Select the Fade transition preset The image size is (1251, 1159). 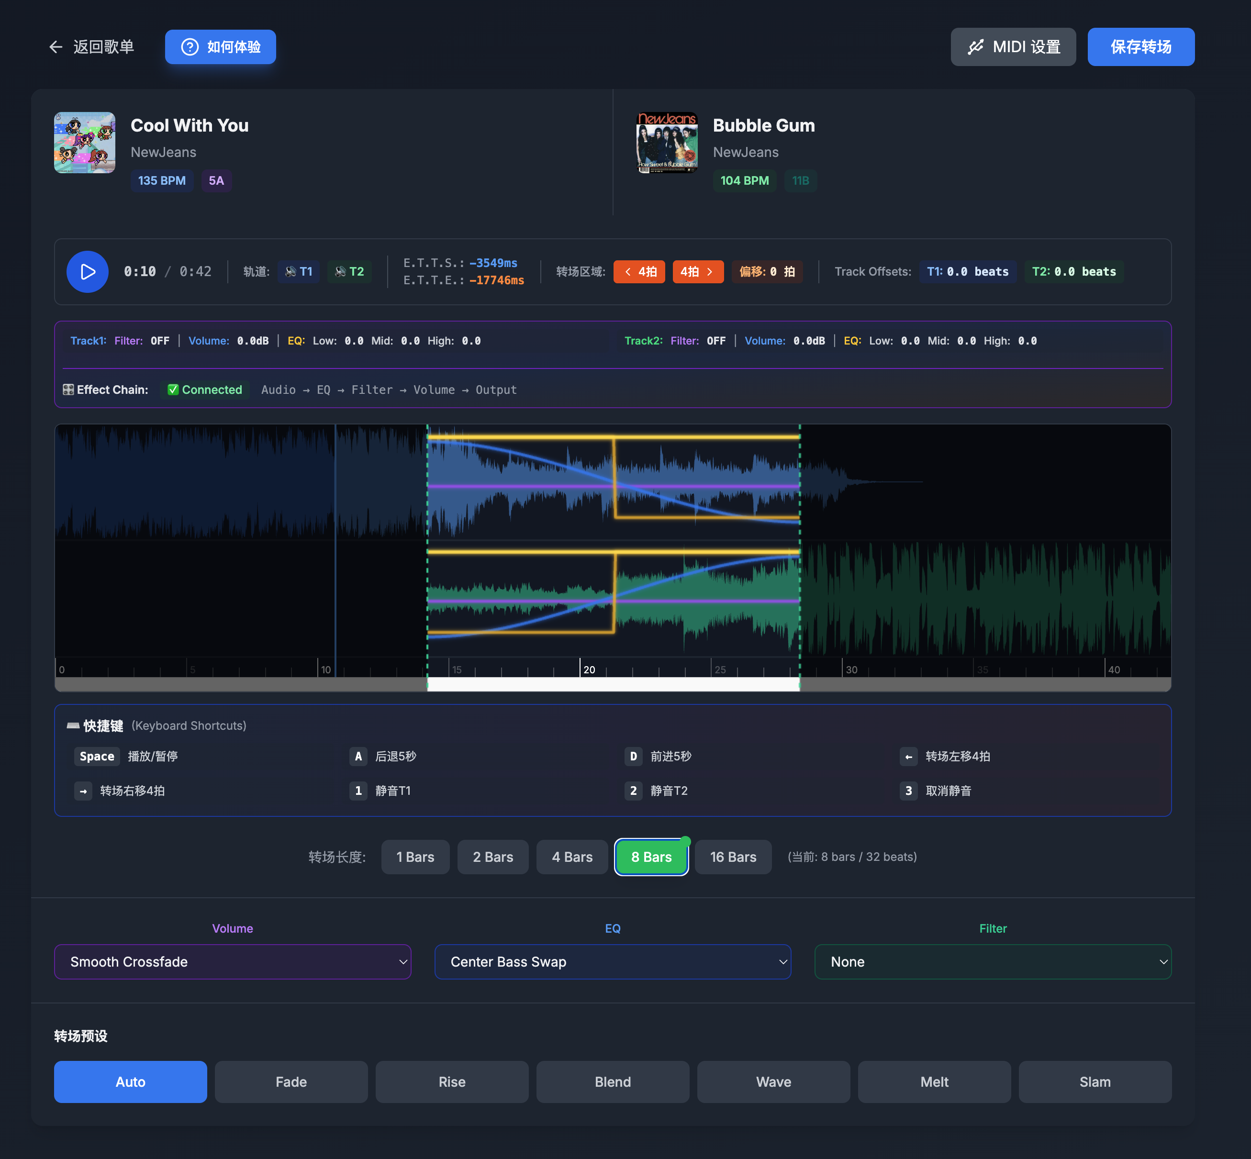(291, 1082)
